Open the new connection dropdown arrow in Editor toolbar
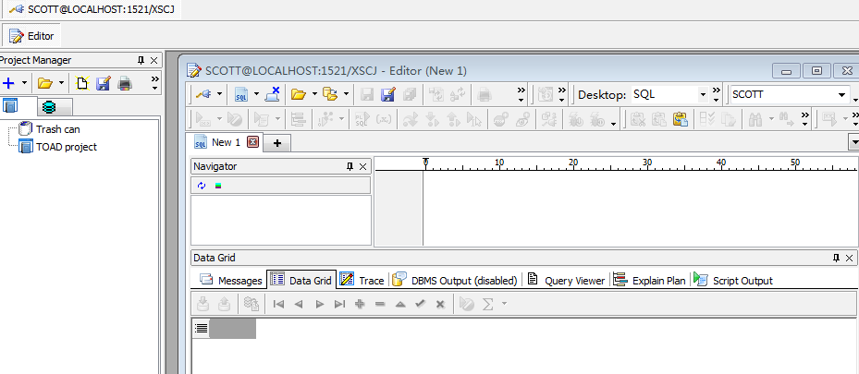Screen dimensions: 859x374 (220, 94)
